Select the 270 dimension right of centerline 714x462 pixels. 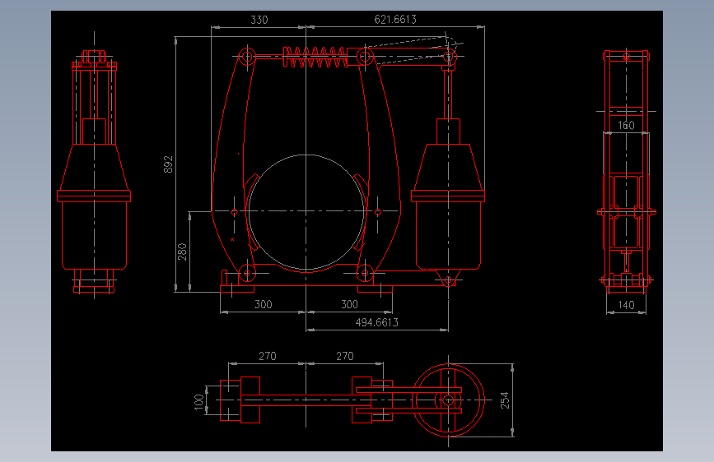tap(345, 356)
